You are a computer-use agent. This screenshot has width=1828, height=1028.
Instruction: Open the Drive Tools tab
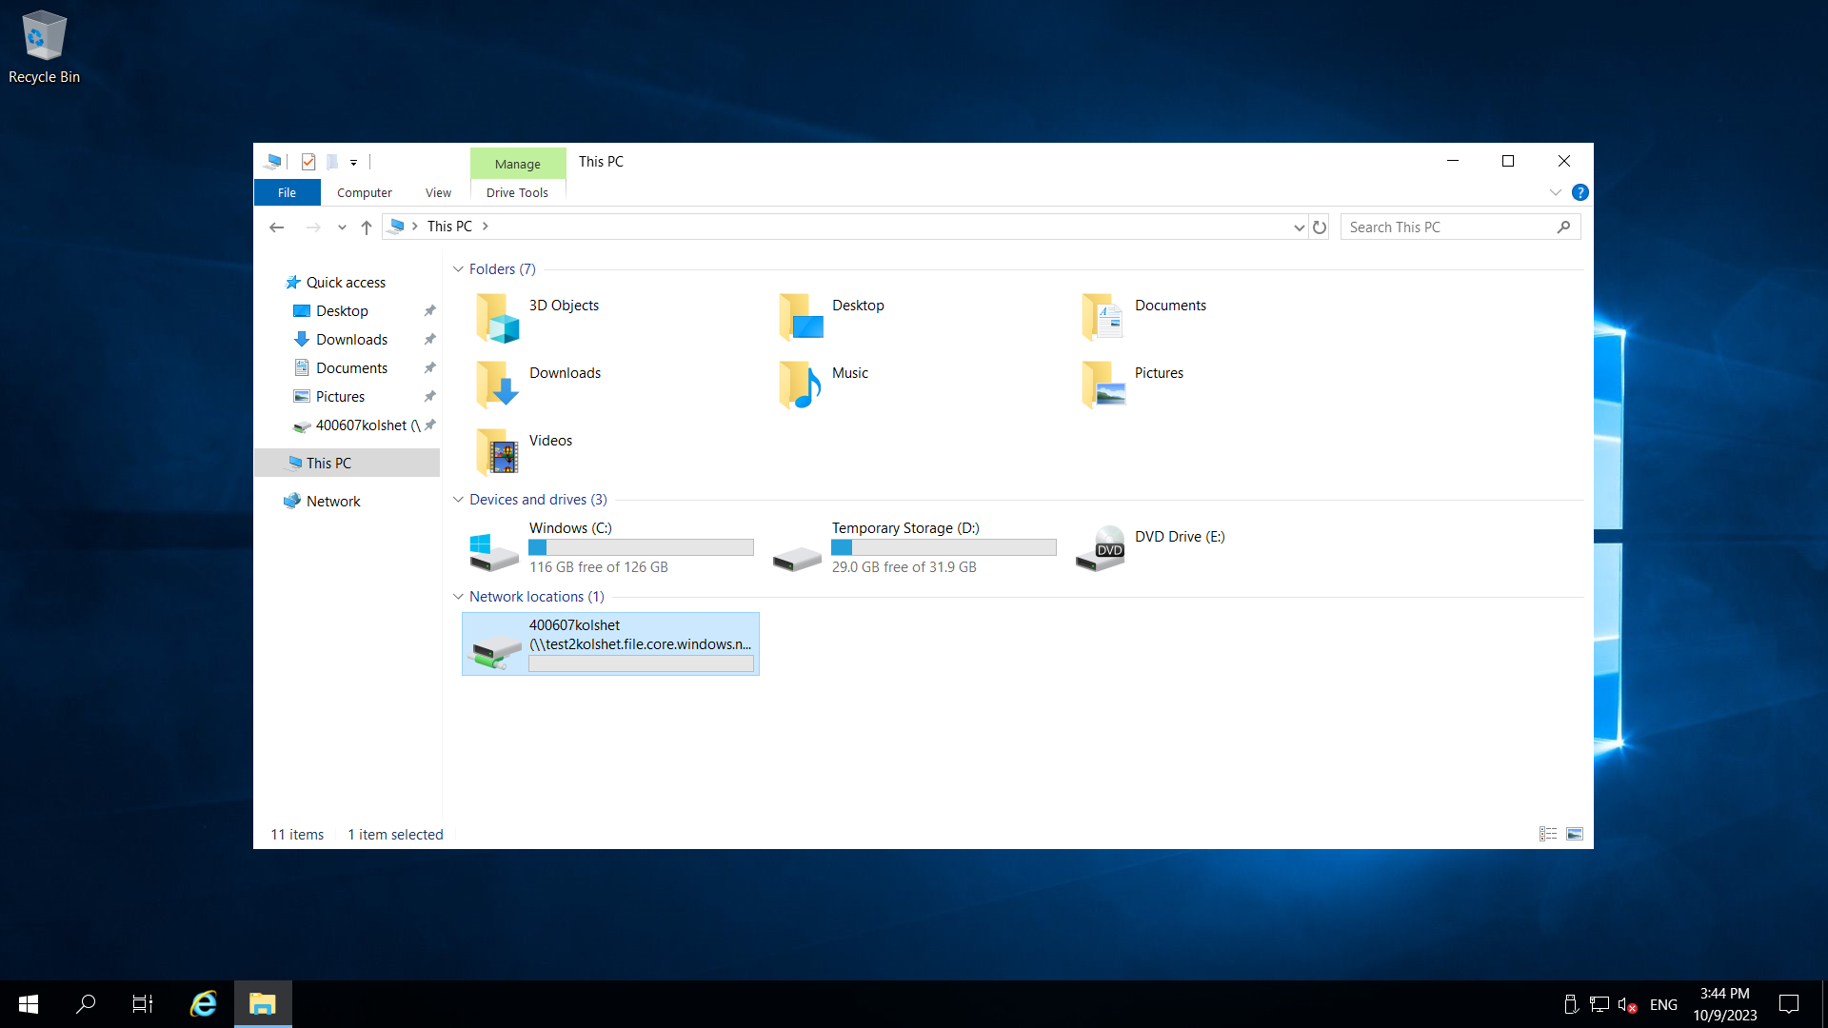517,192
